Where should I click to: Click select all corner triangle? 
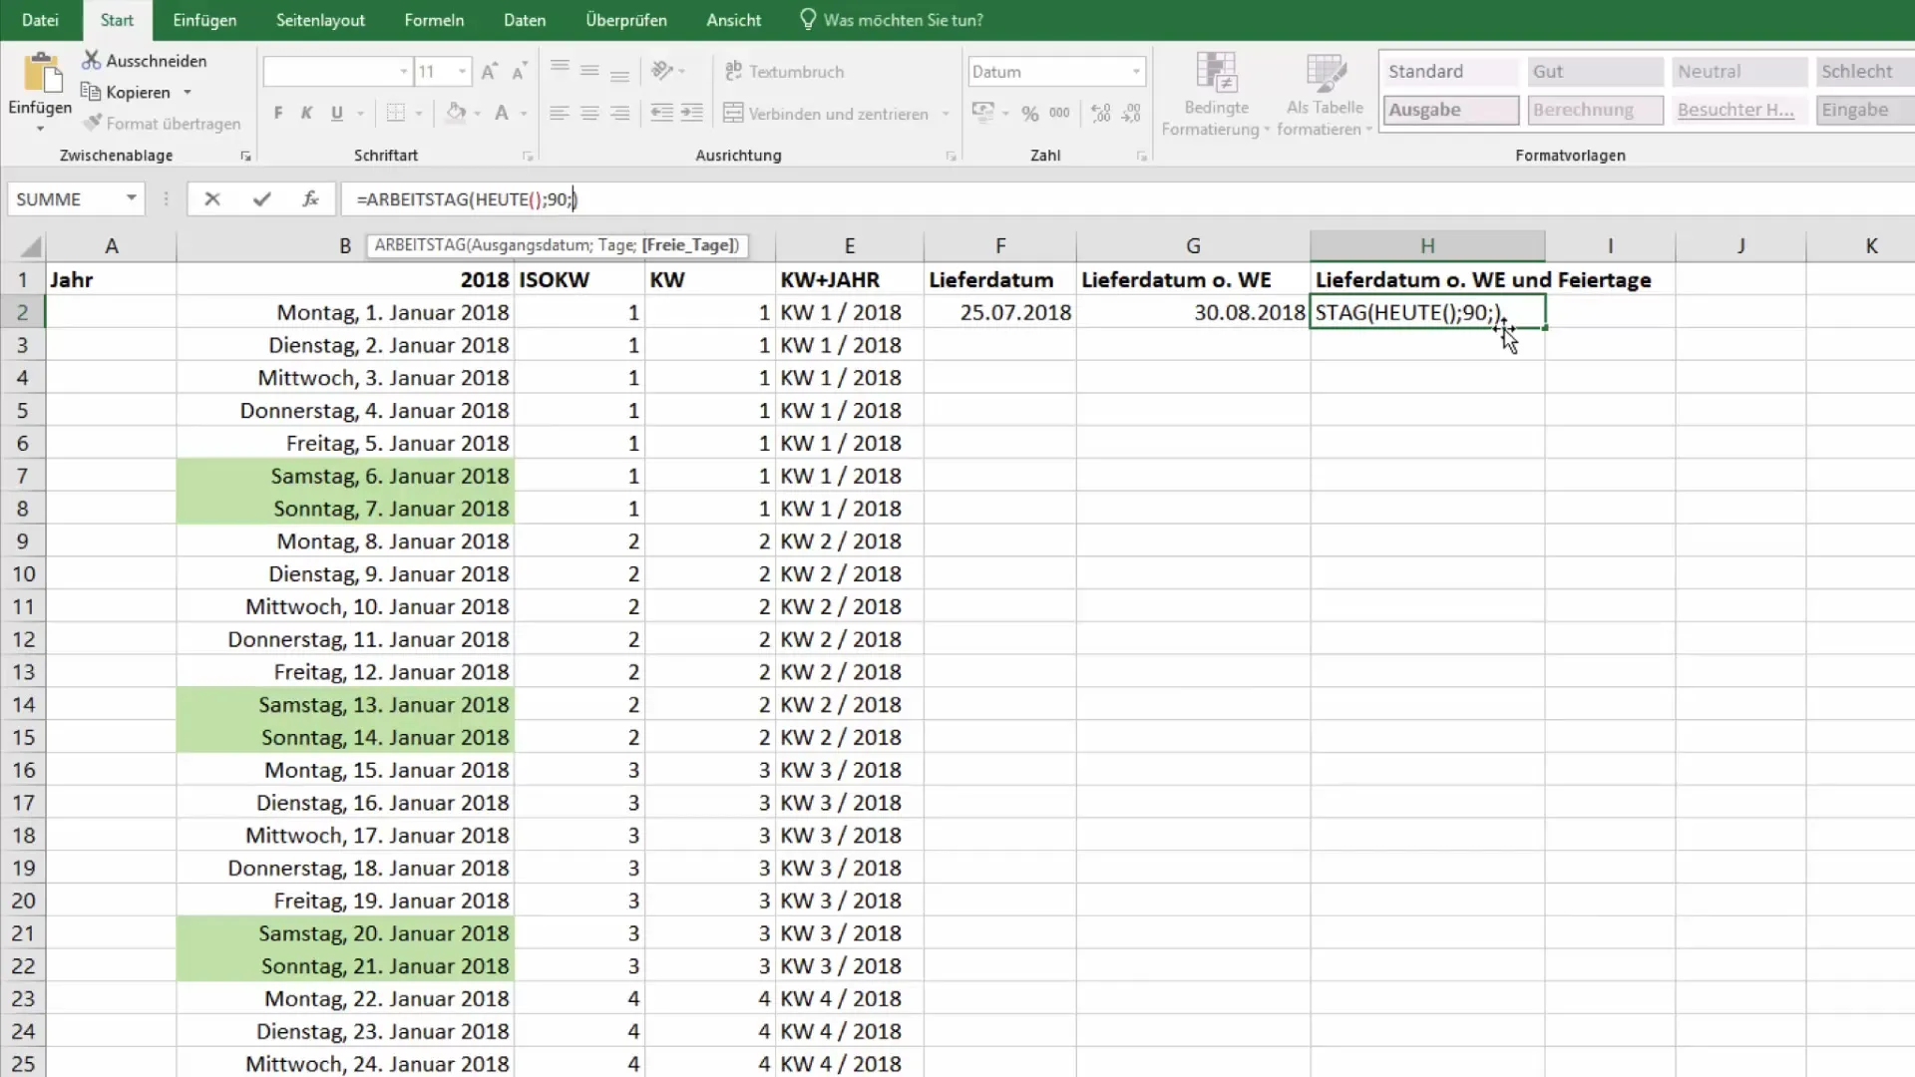(x=30, y=246)
